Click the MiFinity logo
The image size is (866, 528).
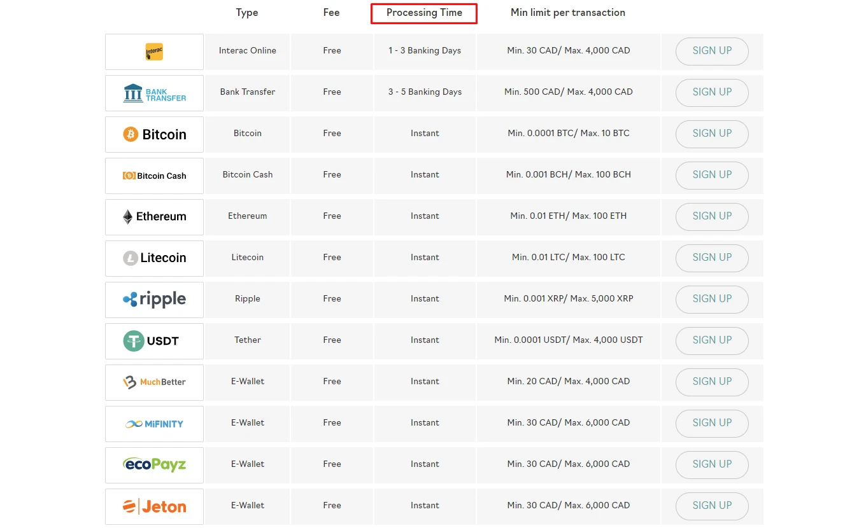(x=154, y=424)
